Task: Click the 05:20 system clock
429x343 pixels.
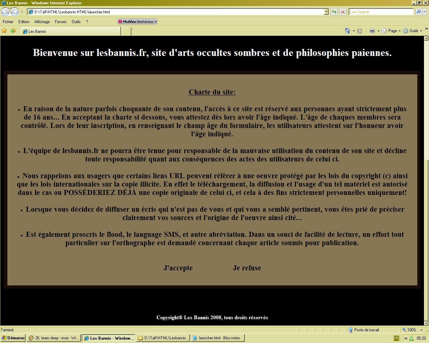Action: (x=421, y=338)
